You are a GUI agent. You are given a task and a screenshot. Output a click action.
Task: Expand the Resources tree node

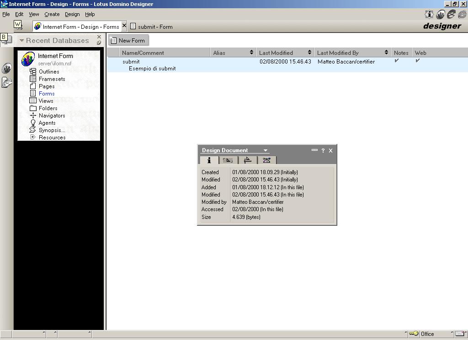point(33,137)
